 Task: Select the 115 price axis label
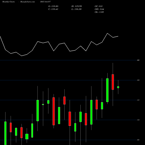[x=138, y=100]
